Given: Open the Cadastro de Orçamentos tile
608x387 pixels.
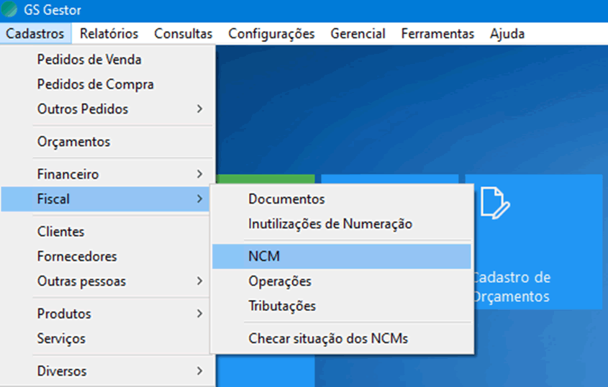Looking at the screenshot, I should tap(533, 286).
